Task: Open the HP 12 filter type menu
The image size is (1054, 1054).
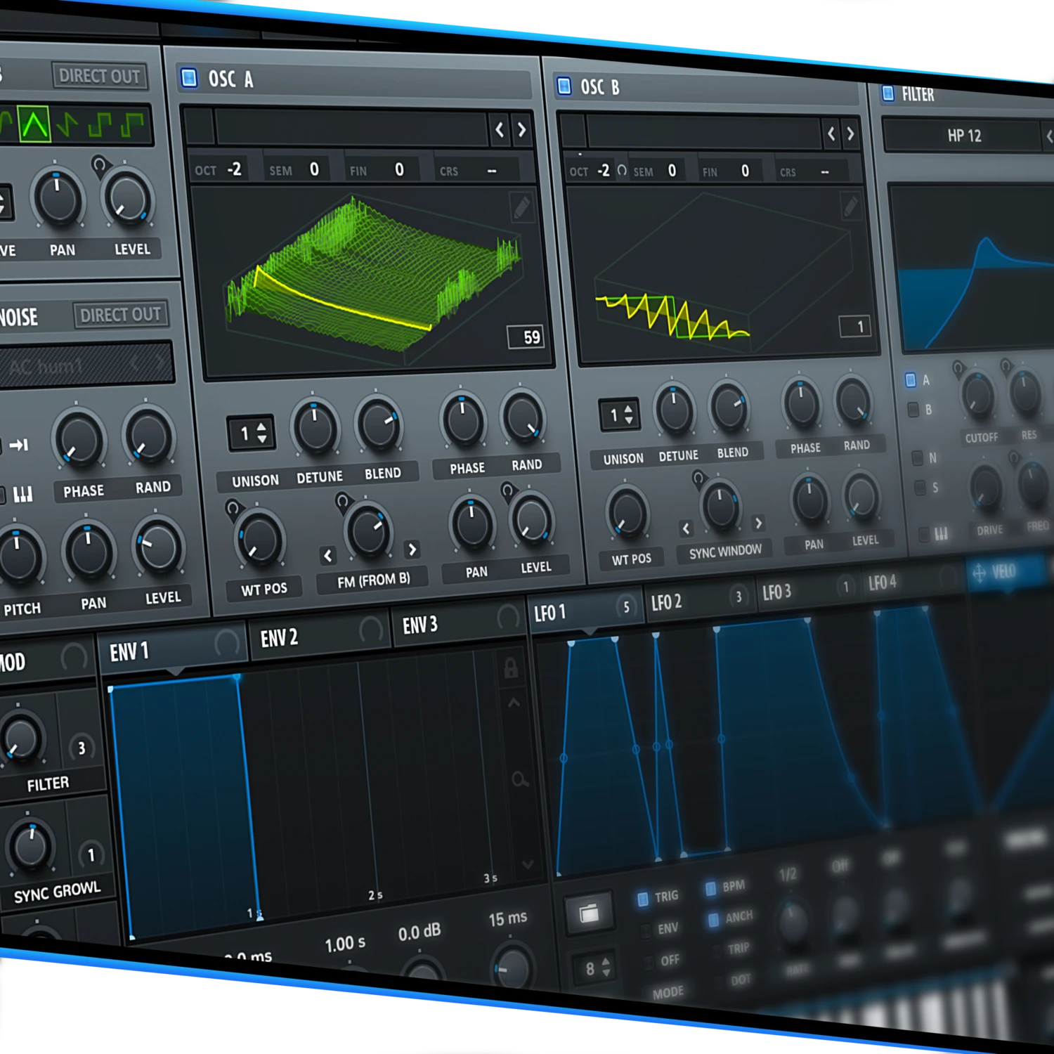Action: pyautogui.click(x=964, y=136)
